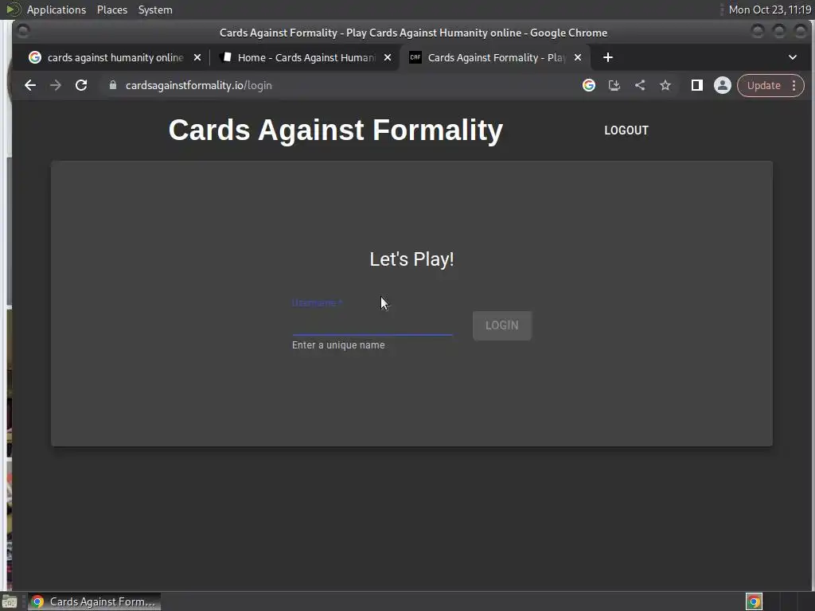Click the Google favicon on the first tab

[x=35, y=57]
